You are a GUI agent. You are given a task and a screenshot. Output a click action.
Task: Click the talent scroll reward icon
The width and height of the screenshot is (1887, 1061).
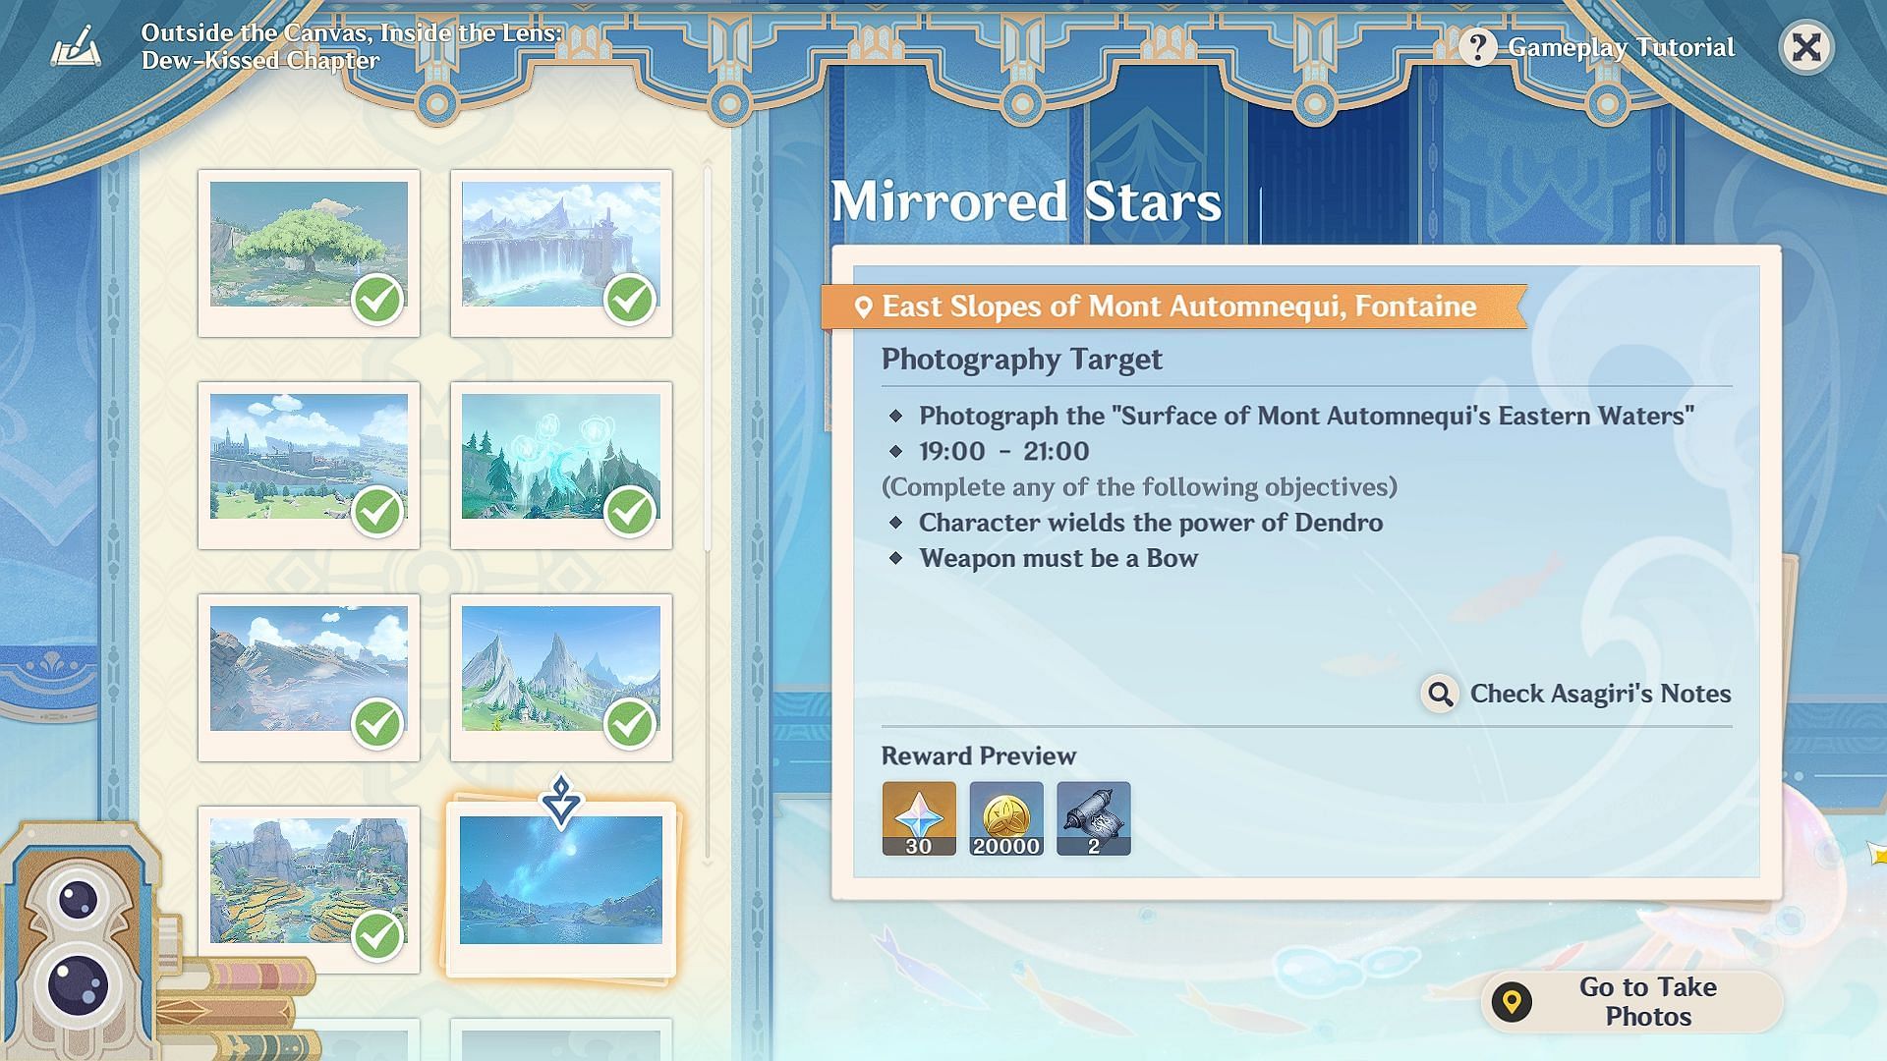click(1094, 818)
